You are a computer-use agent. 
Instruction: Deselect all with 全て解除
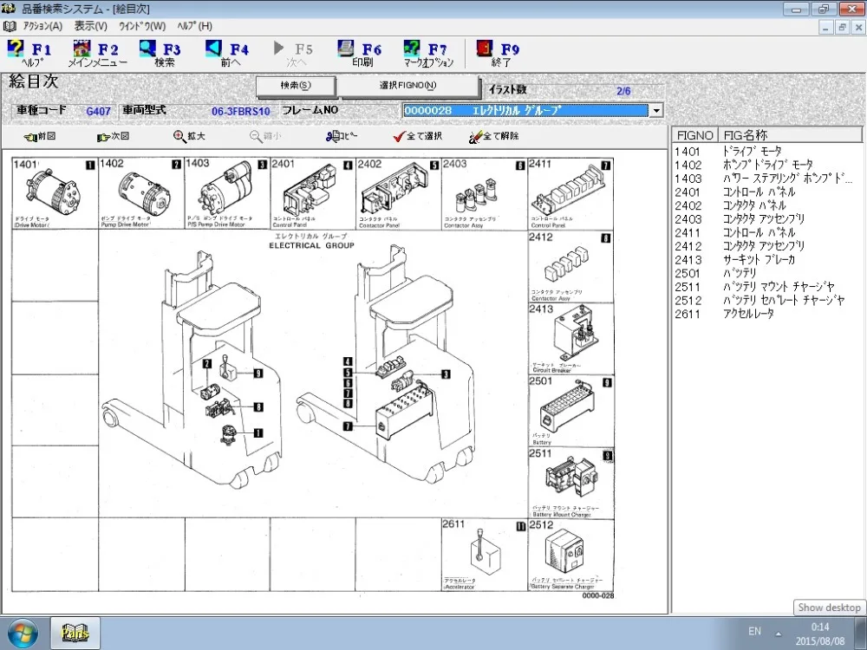tap(494, 136)
